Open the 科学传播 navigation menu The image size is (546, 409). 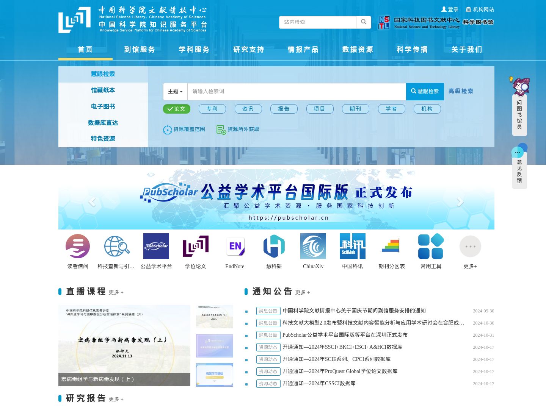pyautogui.click(x=413, y=50)
